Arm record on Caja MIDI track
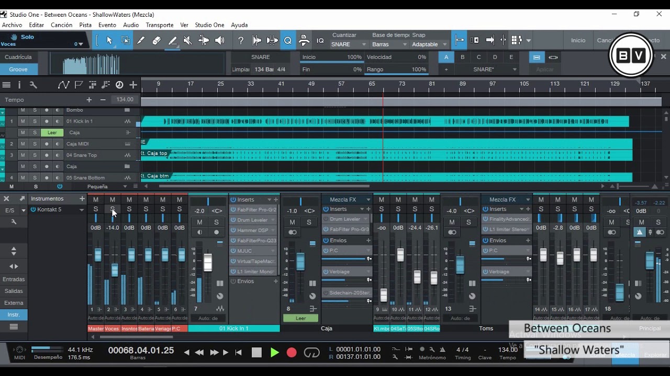Screen dimensions: 670x376 (47, 144)
